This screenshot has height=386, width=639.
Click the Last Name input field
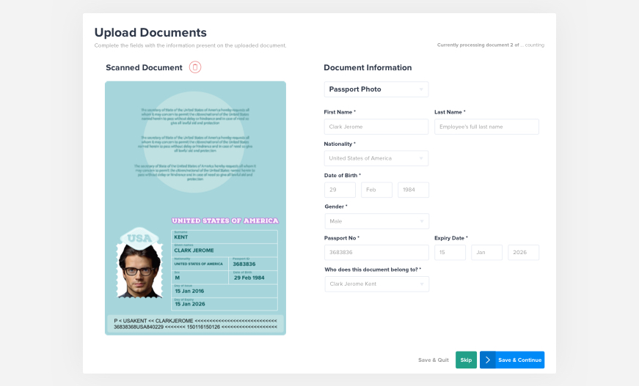pos(486,127)
